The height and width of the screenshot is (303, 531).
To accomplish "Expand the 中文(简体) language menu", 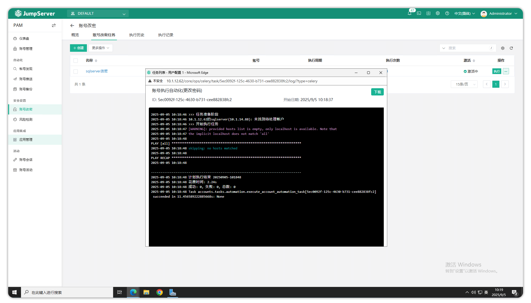I will (x=464, y=13).
